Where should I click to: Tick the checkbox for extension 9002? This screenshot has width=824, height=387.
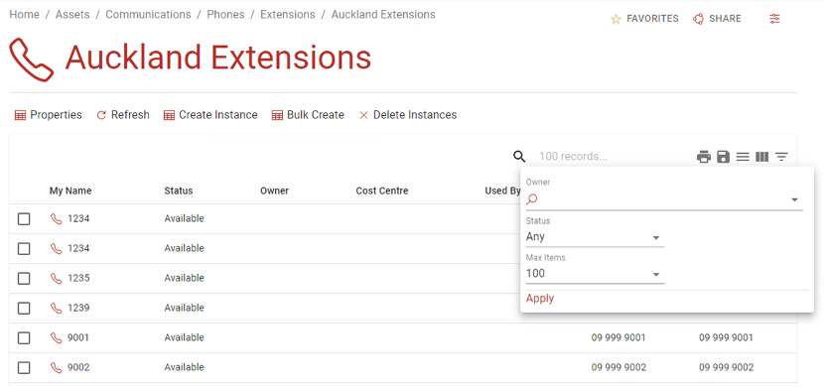[x=24, y=368]
